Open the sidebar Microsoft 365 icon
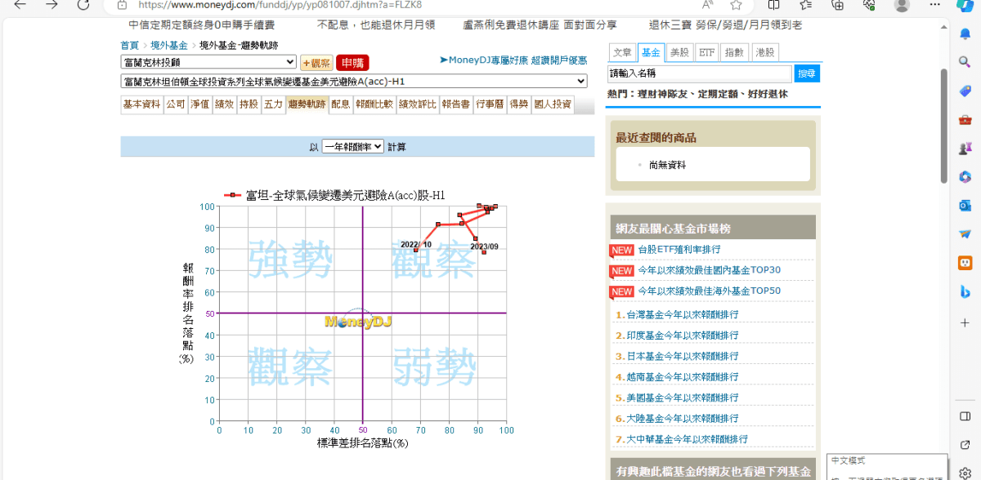This screenshot has width=981, height=480. tap(965, 176)
